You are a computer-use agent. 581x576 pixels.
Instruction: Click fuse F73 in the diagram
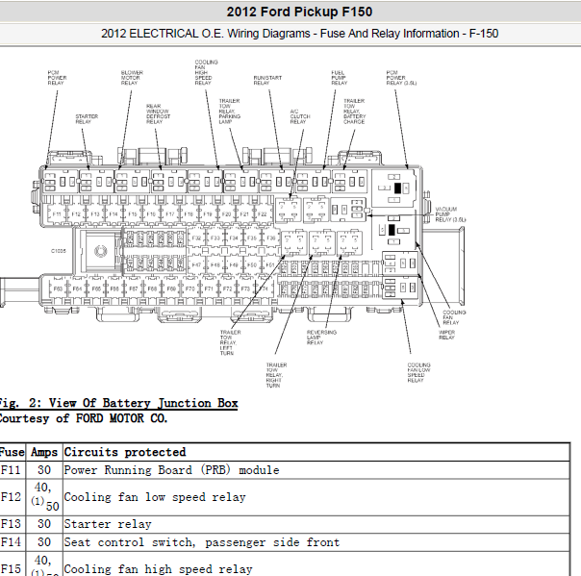tap(245, 288)
